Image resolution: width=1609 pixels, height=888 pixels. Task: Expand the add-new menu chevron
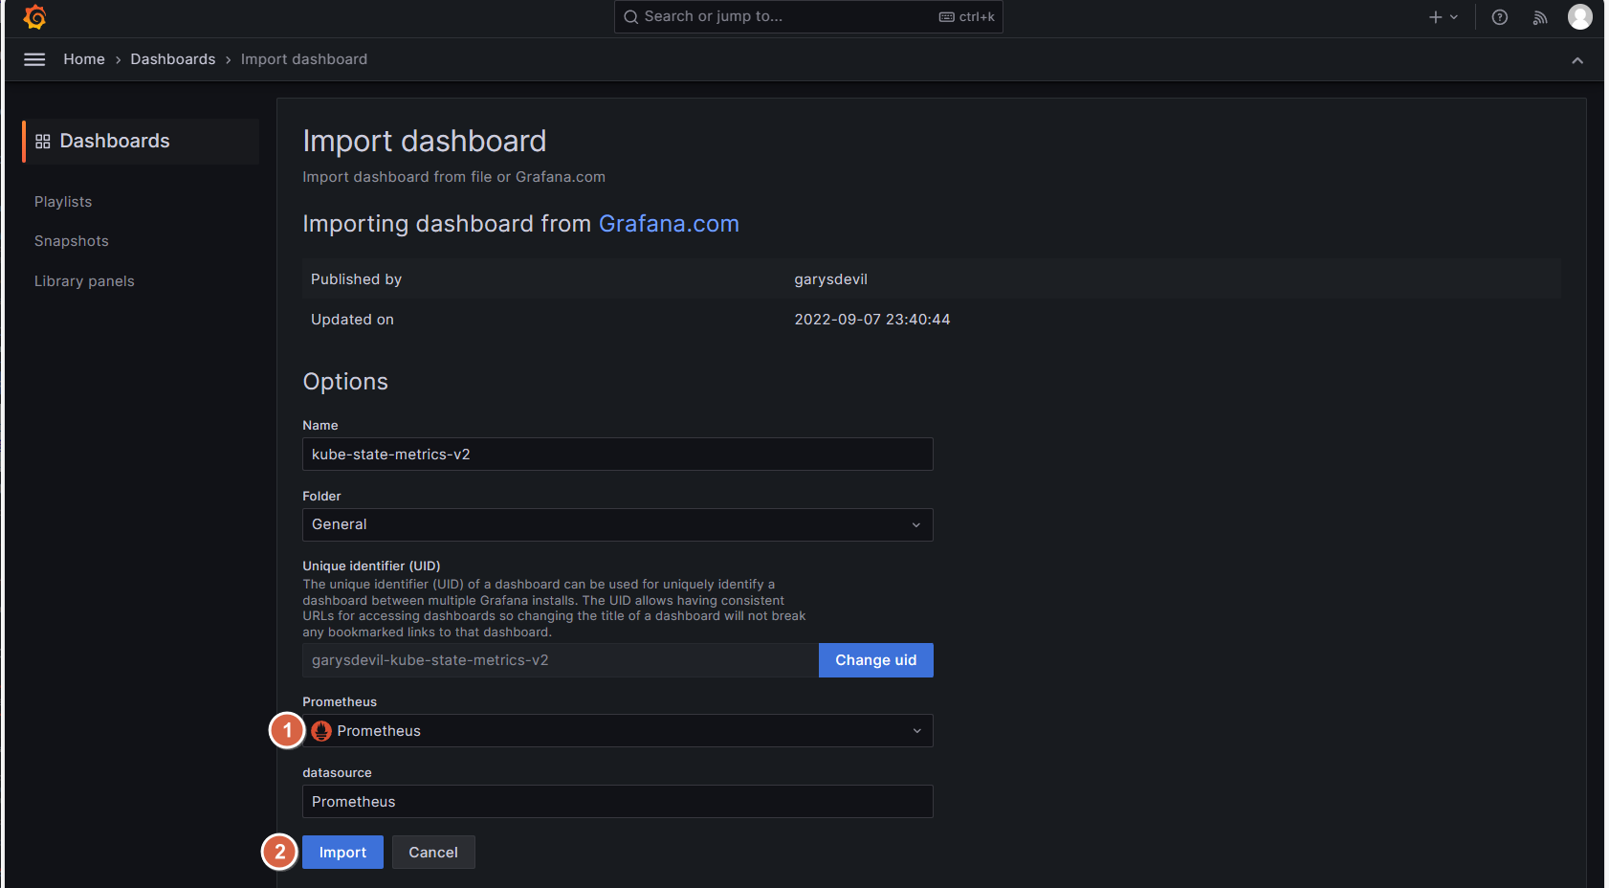coord(1454,17)
